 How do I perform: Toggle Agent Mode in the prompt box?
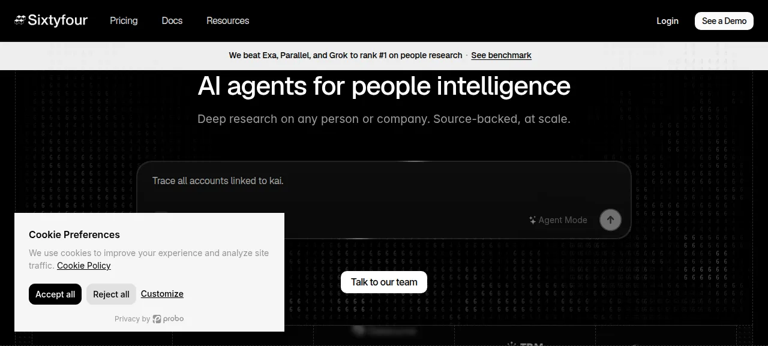point(558,220)
